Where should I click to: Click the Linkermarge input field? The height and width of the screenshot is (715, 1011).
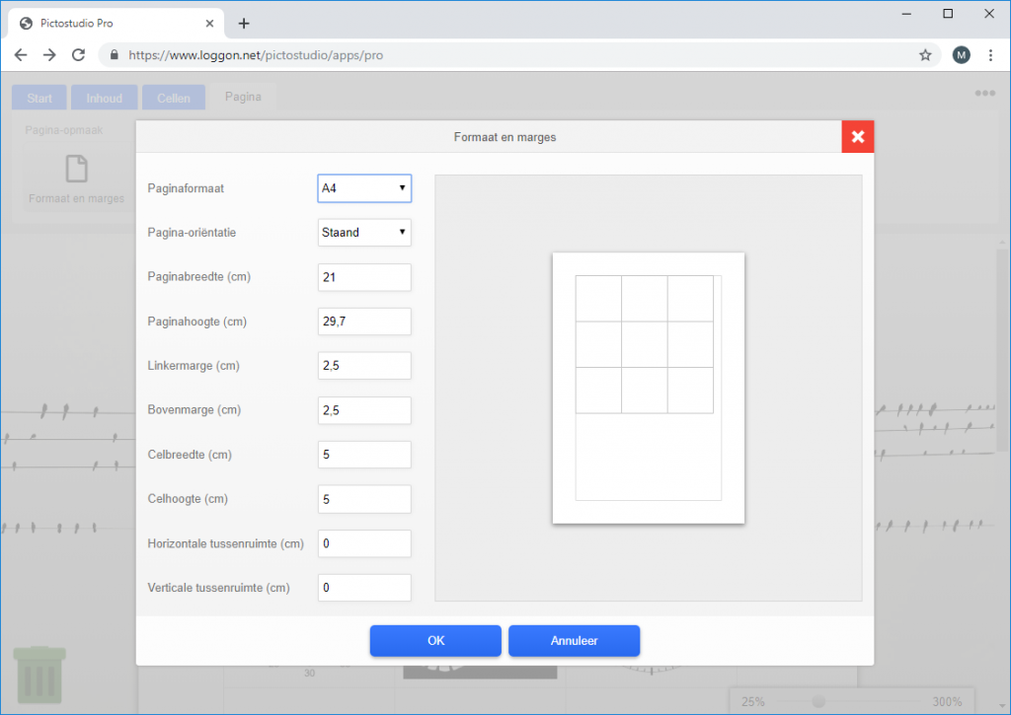[x=364, y=365]
